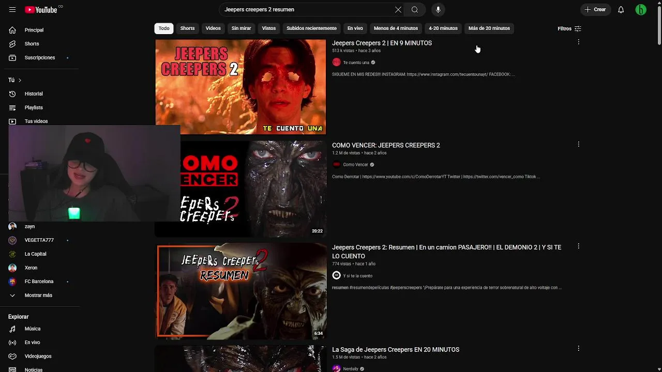Image resolution: width=662 pixels, height=372 pixels.
Task: Select the 4-20 minutos chip
Action: pyautogui.click(x=443, y=28)
